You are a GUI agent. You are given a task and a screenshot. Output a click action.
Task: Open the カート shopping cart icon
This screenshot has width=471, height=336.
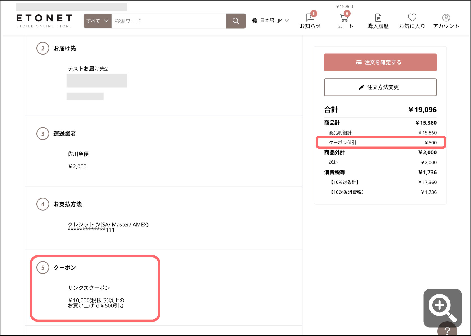344,18
